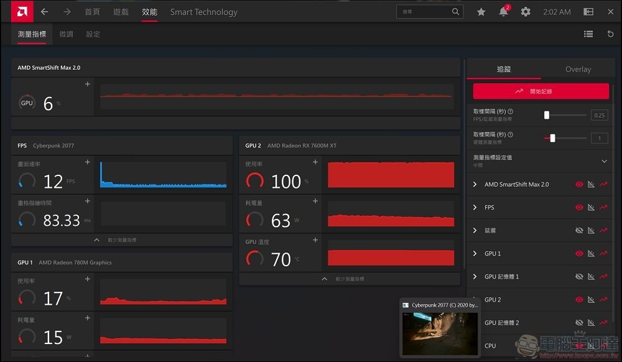Switch to the Overlay tab
Viewport: 622px width, 362px height.
(578, 69)
